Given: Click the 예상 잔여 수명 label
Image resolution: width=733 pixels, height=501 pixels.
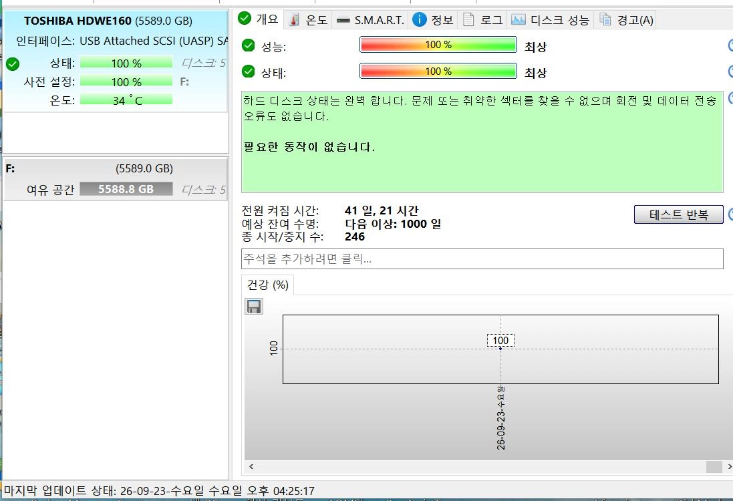Looking at the screenshot, I should pos(280,224).
